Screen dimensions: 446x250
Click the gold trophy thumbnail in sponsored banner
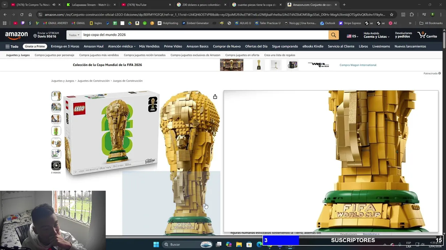coord(259,65)
